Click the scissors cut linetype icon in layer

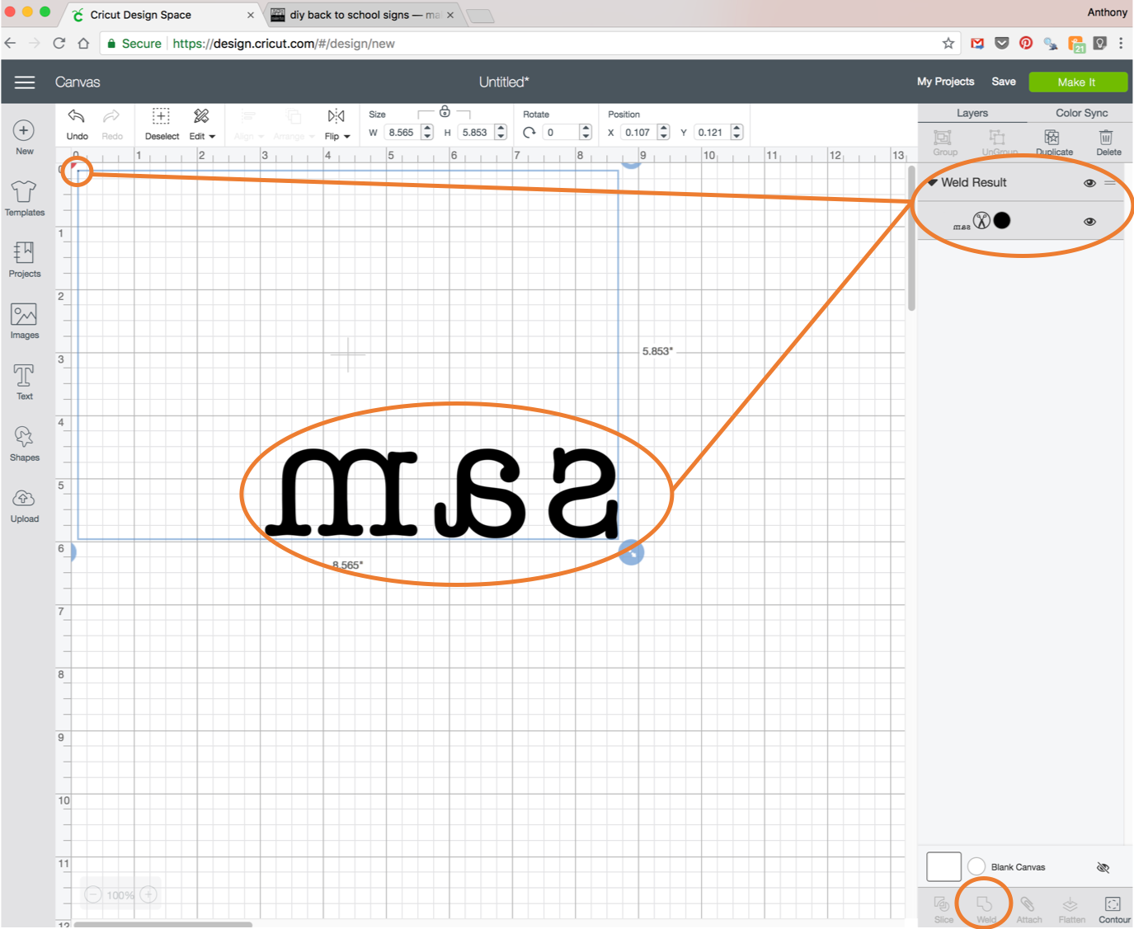[x=981, y=220]
